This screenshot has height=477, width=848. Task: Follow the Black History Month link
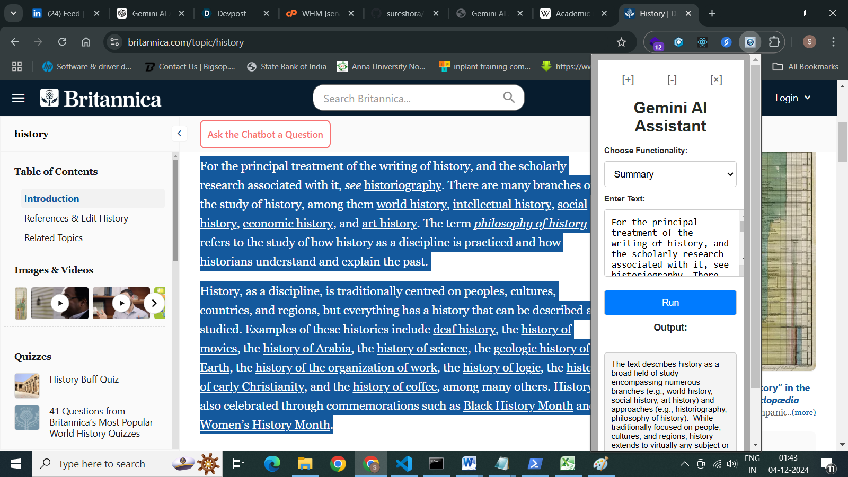518,405
